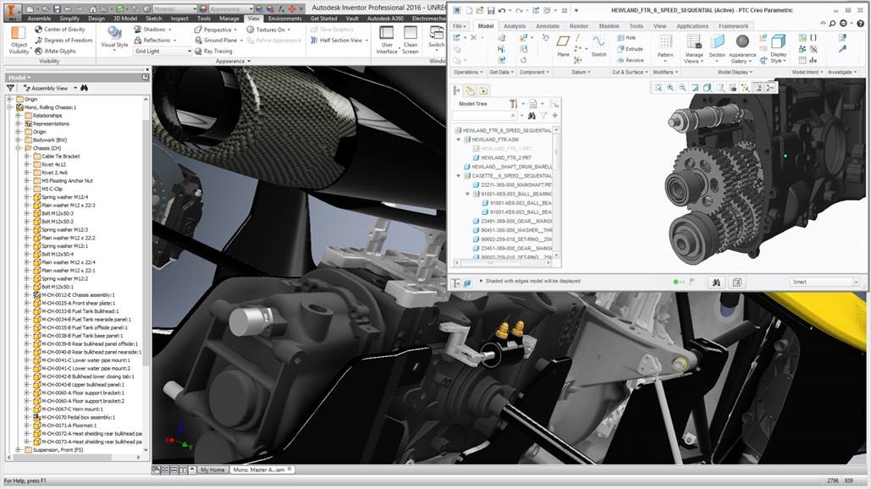This screenshot has width=871, height=489.
Task: Open the Appearance dropdown in Inventor toolbar
Action: 229,8
